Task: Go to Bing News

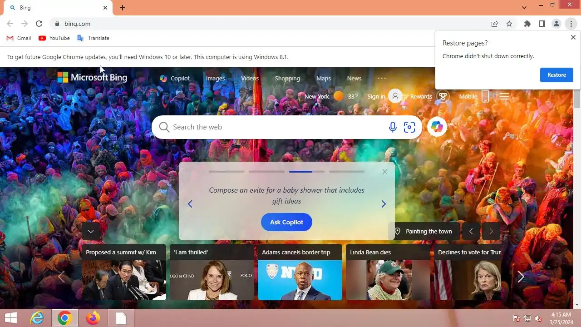Action: pos(354,78)
